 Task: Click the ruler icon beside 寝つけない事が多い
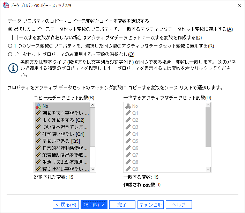[38, 169]
